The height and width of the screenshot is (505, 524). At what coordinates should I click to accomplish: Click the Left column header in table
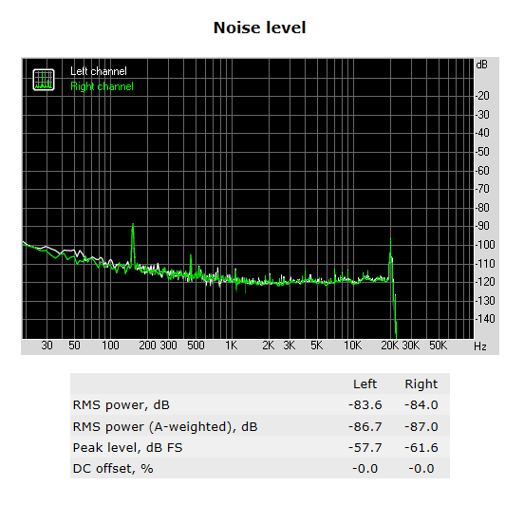[x=365, y=384]
